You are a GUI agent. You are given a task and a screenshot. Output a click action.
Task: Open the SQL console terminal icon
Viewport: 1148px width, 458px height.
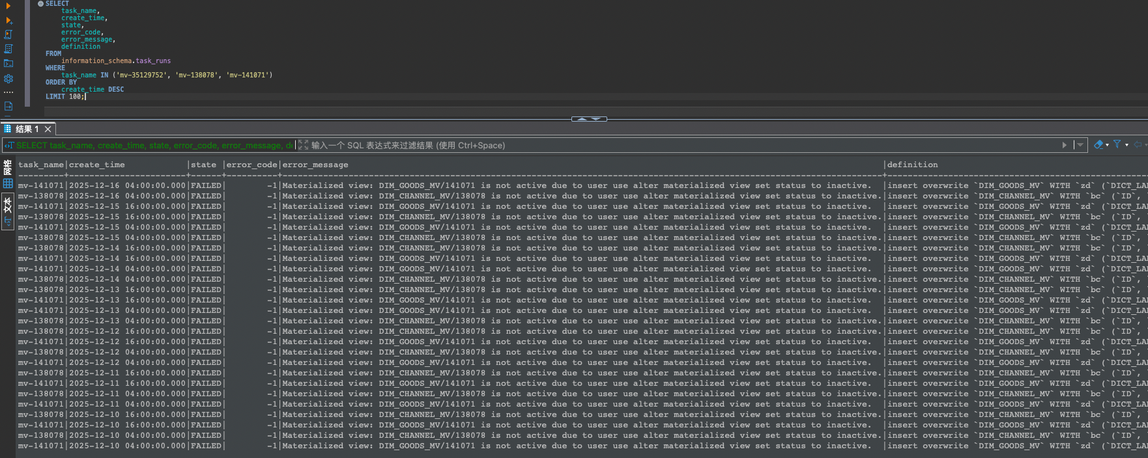click(8, 63)
